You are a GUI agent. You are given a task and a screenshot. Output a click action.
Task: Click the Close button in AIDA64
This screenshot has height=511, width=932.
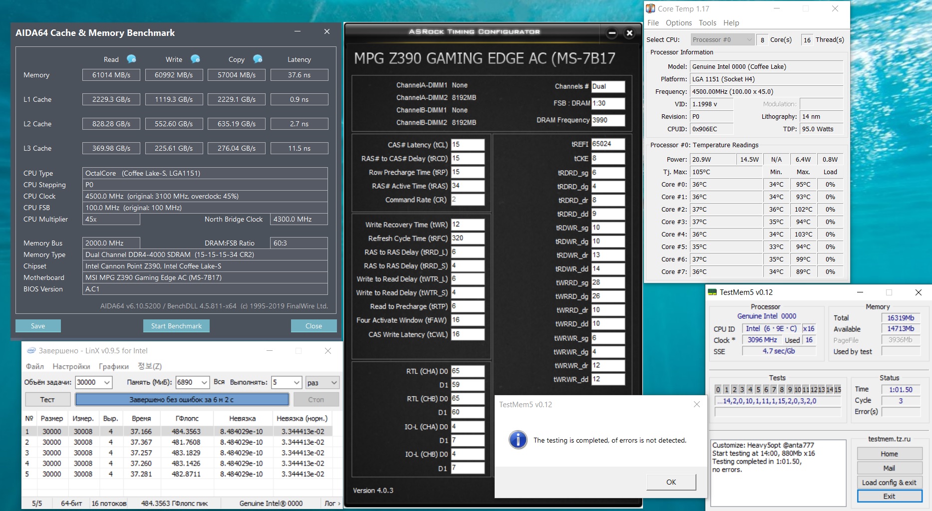pyautogui.click(x=313, y=326)
